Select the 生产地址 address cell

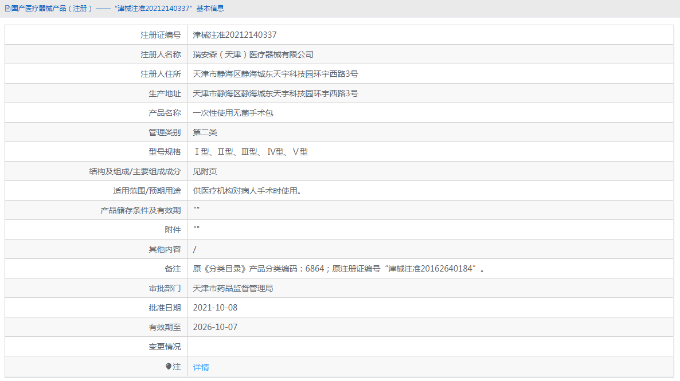276,93
